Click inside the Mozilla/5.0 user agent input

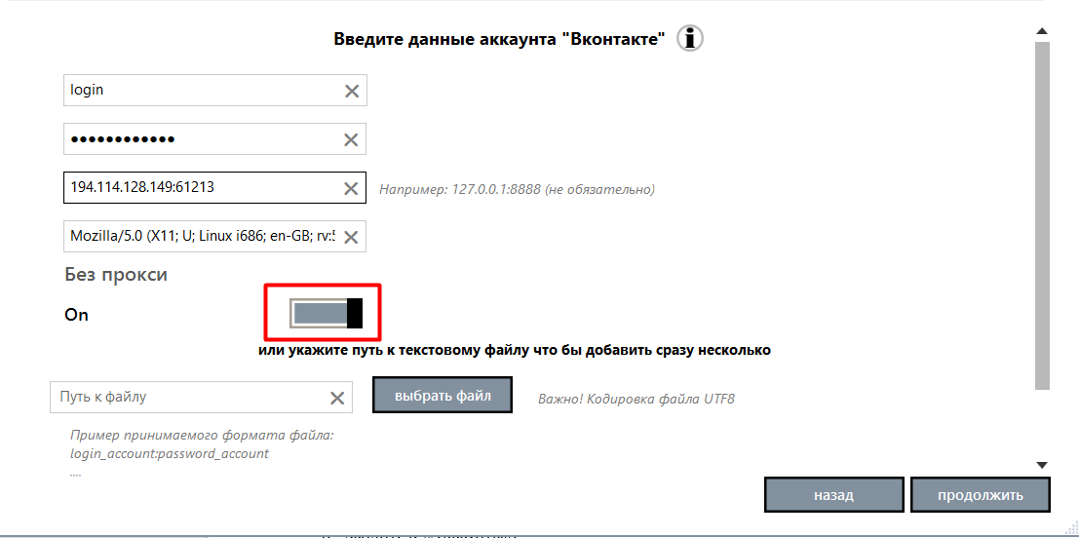click(x=200, y=237)
